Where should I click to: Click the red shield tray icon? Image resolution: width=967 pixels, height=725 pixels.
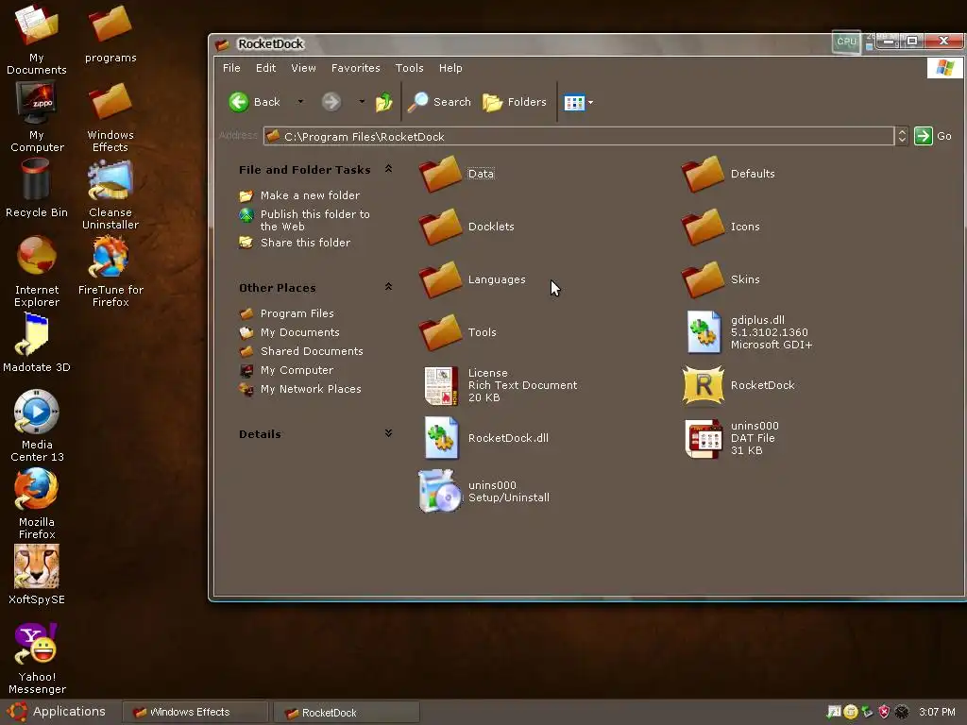coord(884,712)
